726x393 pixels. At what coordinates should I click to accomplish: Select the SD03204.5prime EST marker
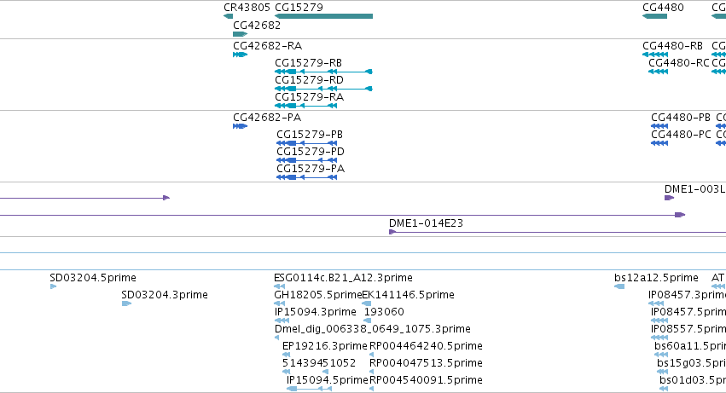53,286
